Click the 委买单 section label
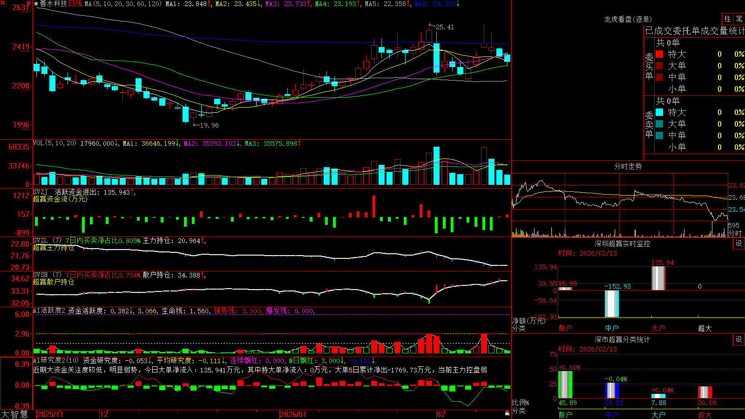This screenshot has height=419, width=745. point(649,67)
